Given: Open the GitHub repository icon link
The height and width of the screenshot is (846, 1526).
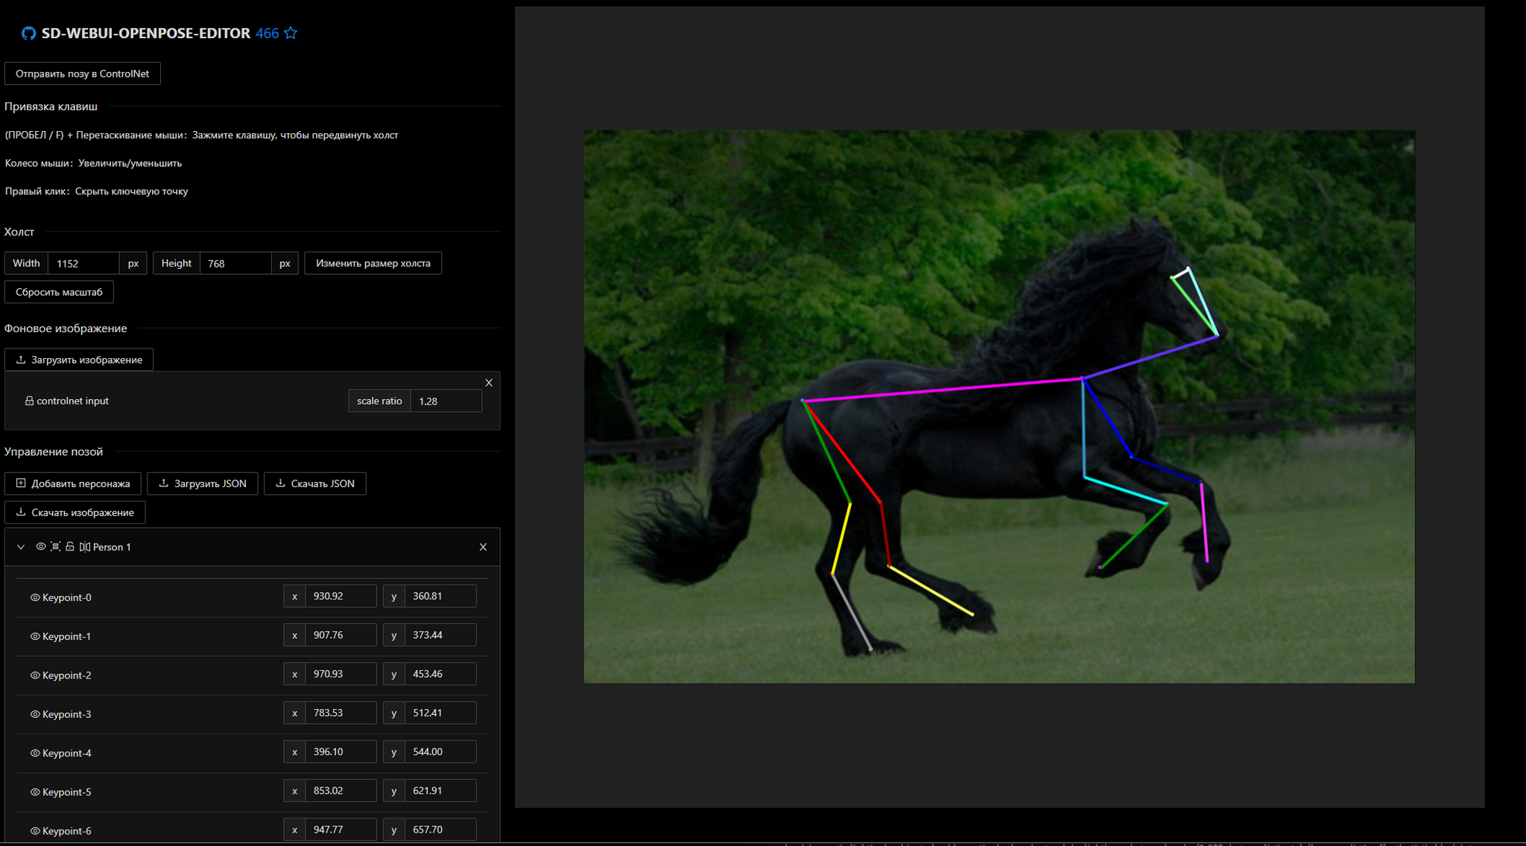Looking at the screenshot, I should click(x=28, y=34).
